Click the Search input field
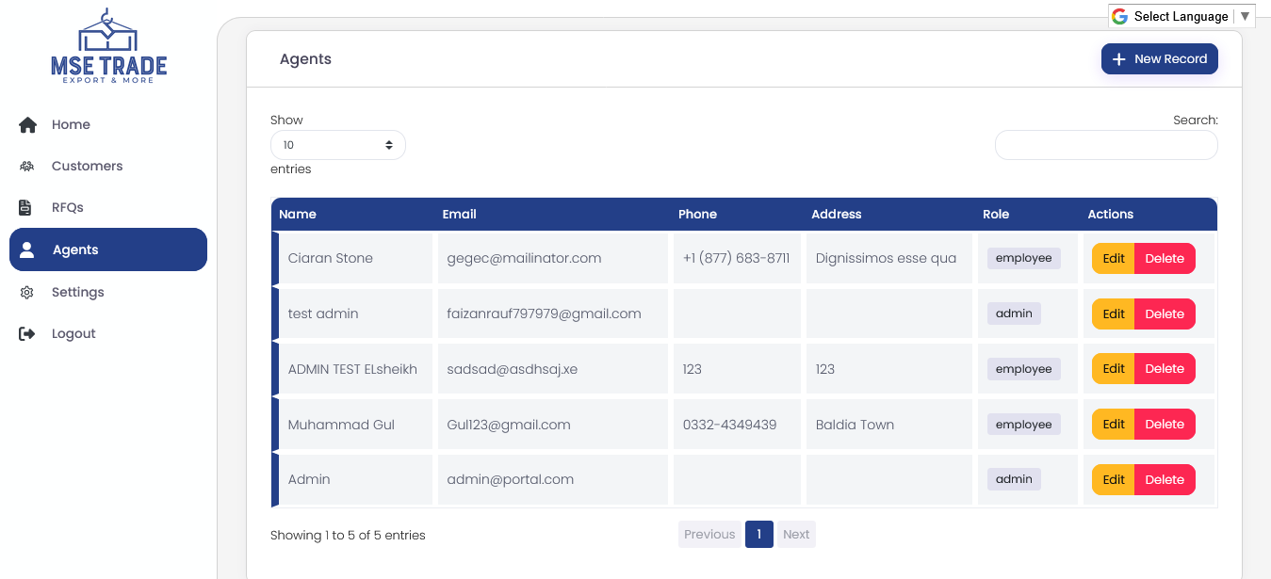The height and width of the screenshot is (579, 1271). [1106, 145]
